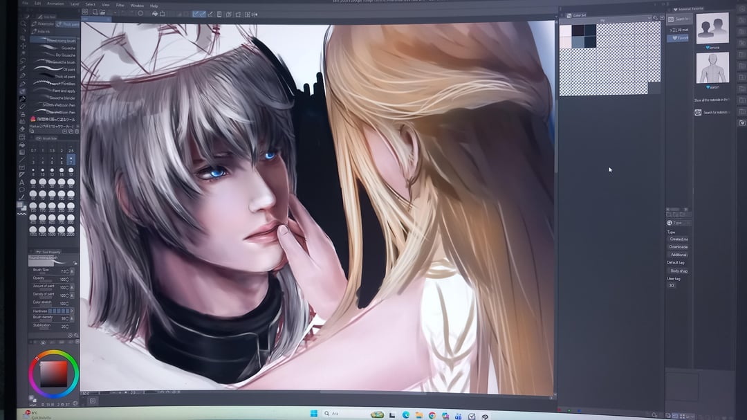This screenshot has width=747, height=420.
Task: Open the Filter menu
Action: point(120,5)
